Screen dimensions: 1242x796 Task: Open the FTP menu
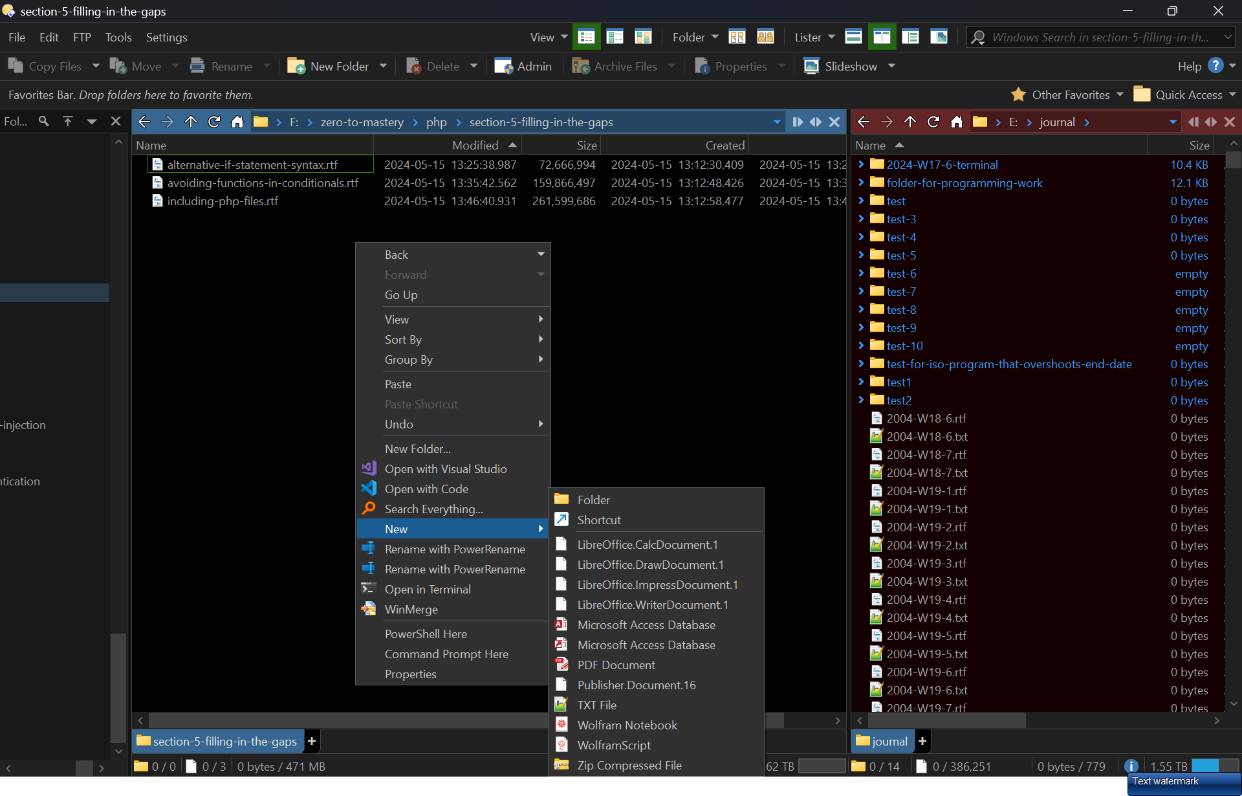click(x=82, y=37)
